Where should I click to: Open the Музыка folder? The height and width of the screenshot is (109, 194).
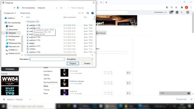tap(10, 40)
